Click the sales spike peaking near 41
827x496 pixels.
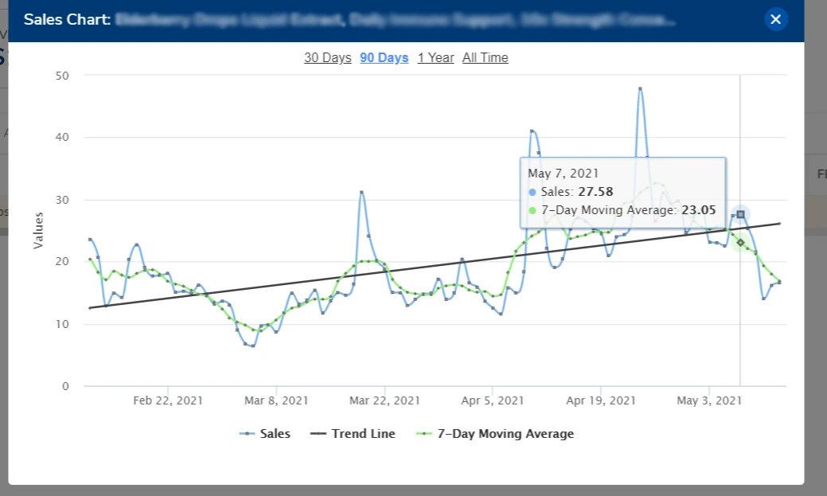pyautogui.click(x=532, y=131)
